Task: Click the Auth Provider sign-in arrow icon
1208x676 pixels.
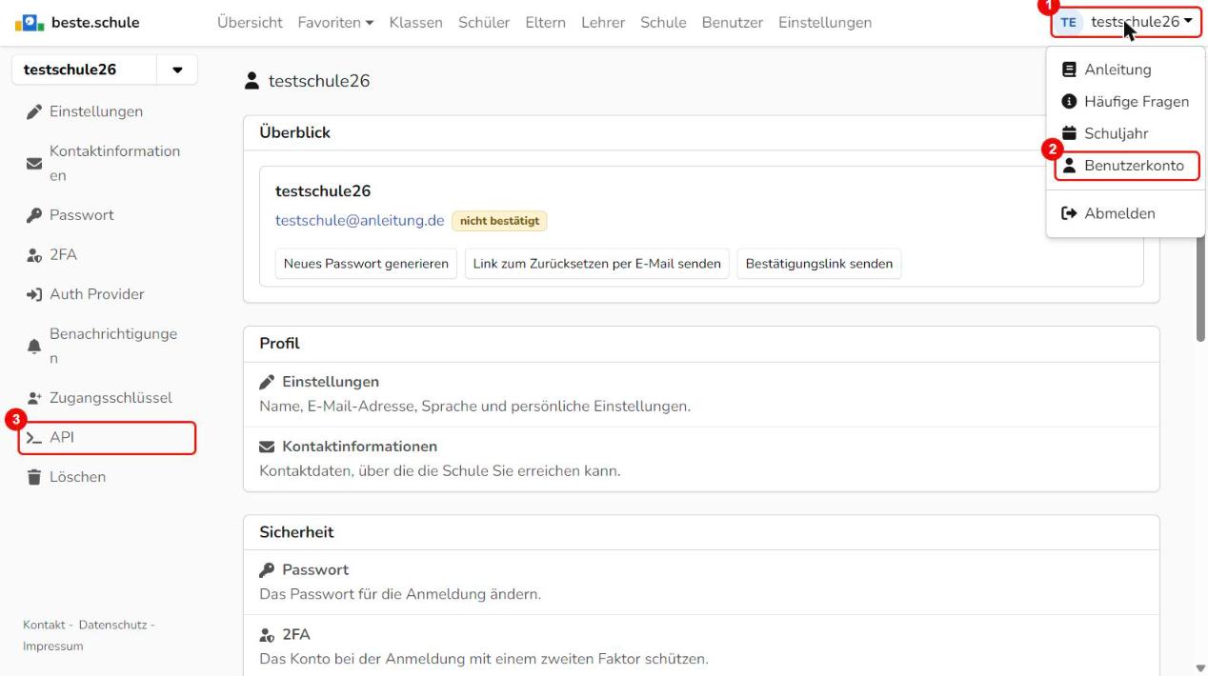Action: click(x=33, y=294)
